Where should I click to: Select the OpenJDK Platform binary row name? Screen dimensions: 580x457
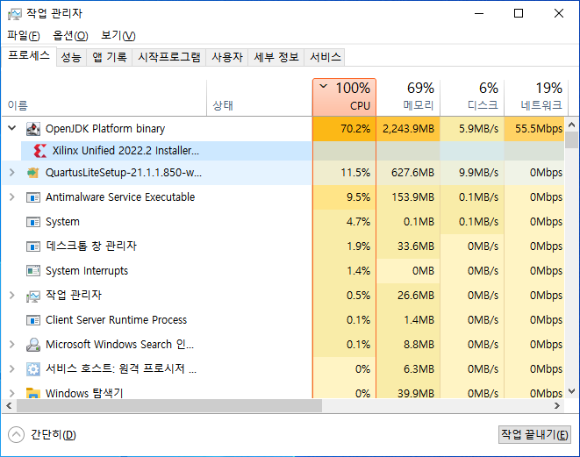[x=105, y=129]
